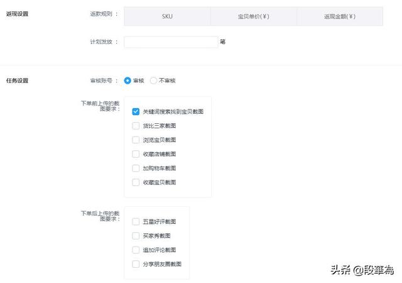Enable the 五星好评截图 checkbox
The height and width of the screenshot is (283, 402).
pos(136,221)
